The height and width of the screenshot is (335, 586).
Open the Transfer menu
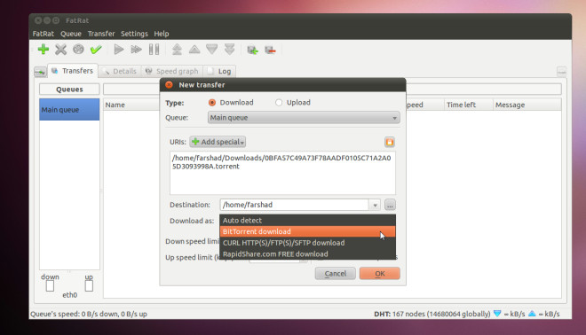[x=101, y=34]
